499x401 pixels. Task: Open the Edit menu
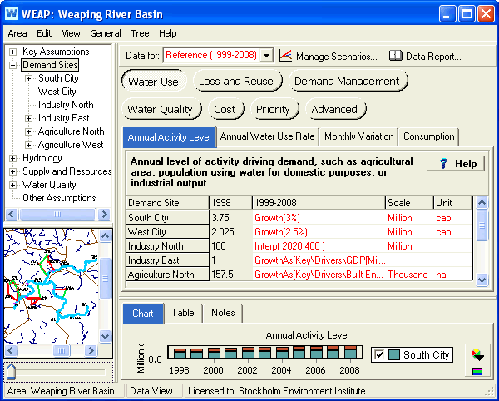point(44,33)
